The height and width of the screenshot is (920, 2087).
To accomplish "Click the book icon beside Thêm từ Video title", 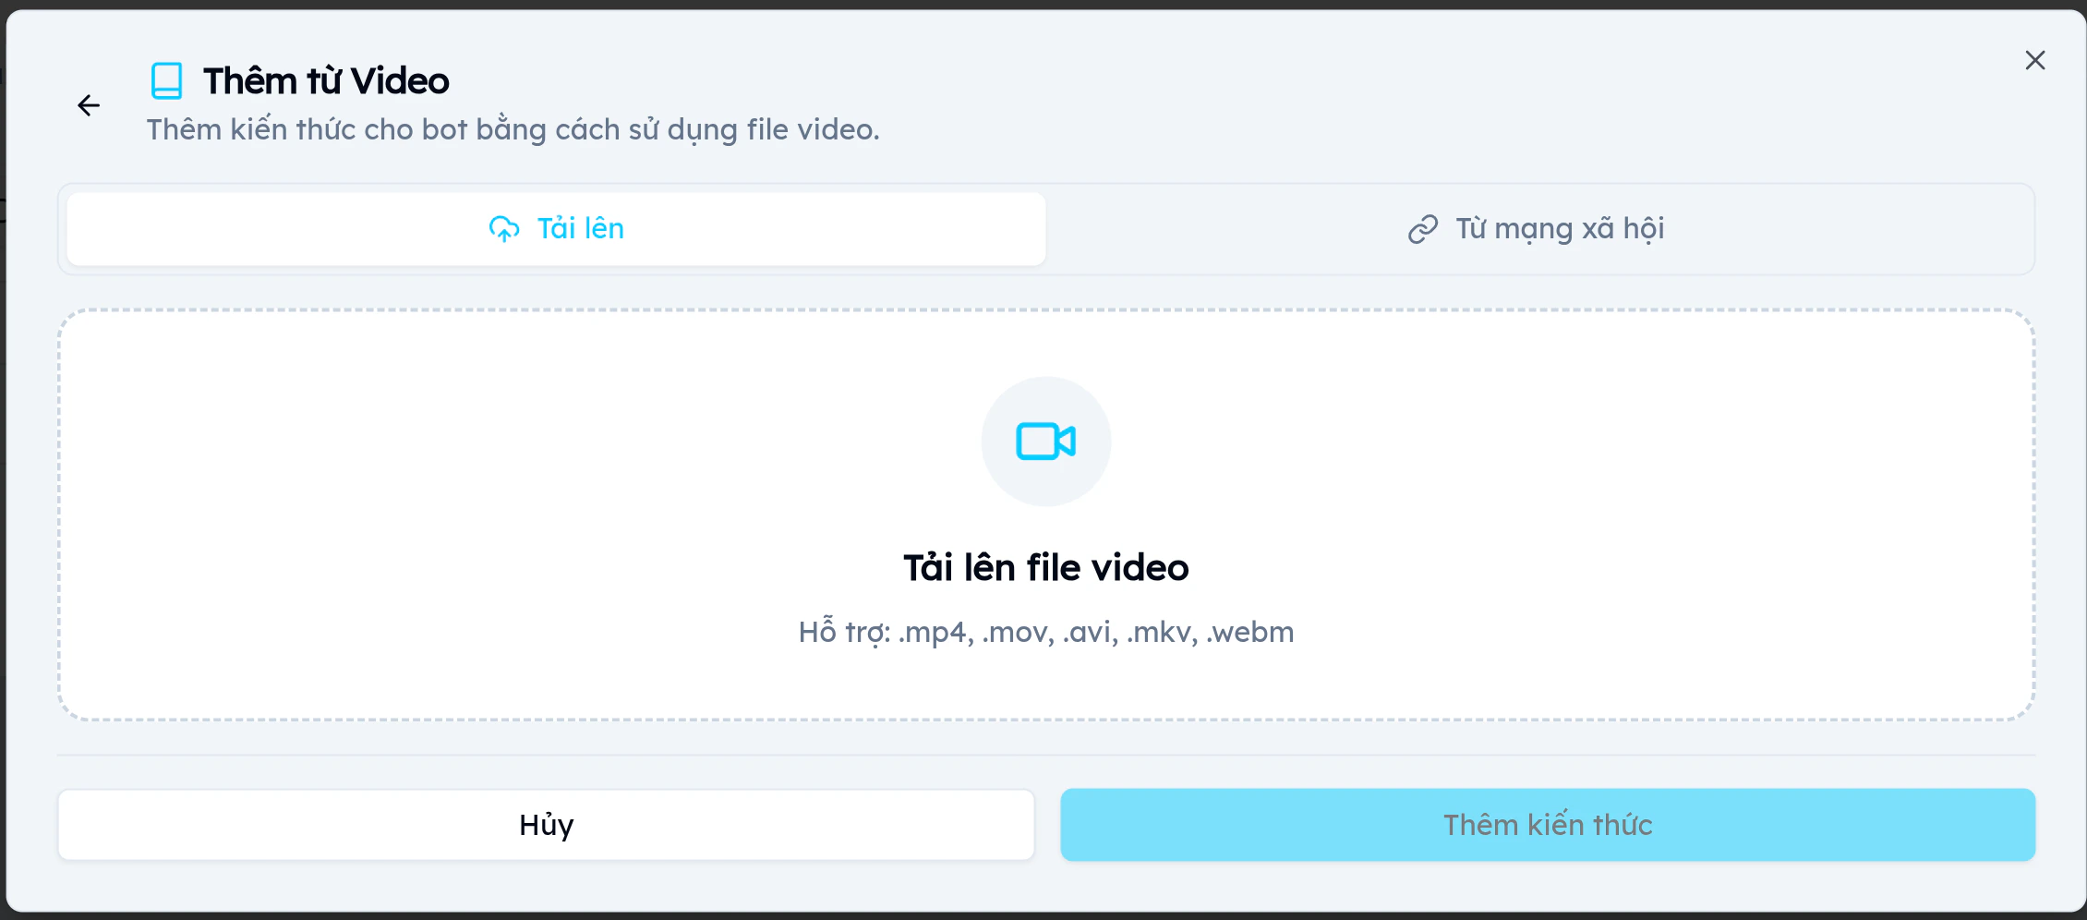I will click(x=167, y=79).
